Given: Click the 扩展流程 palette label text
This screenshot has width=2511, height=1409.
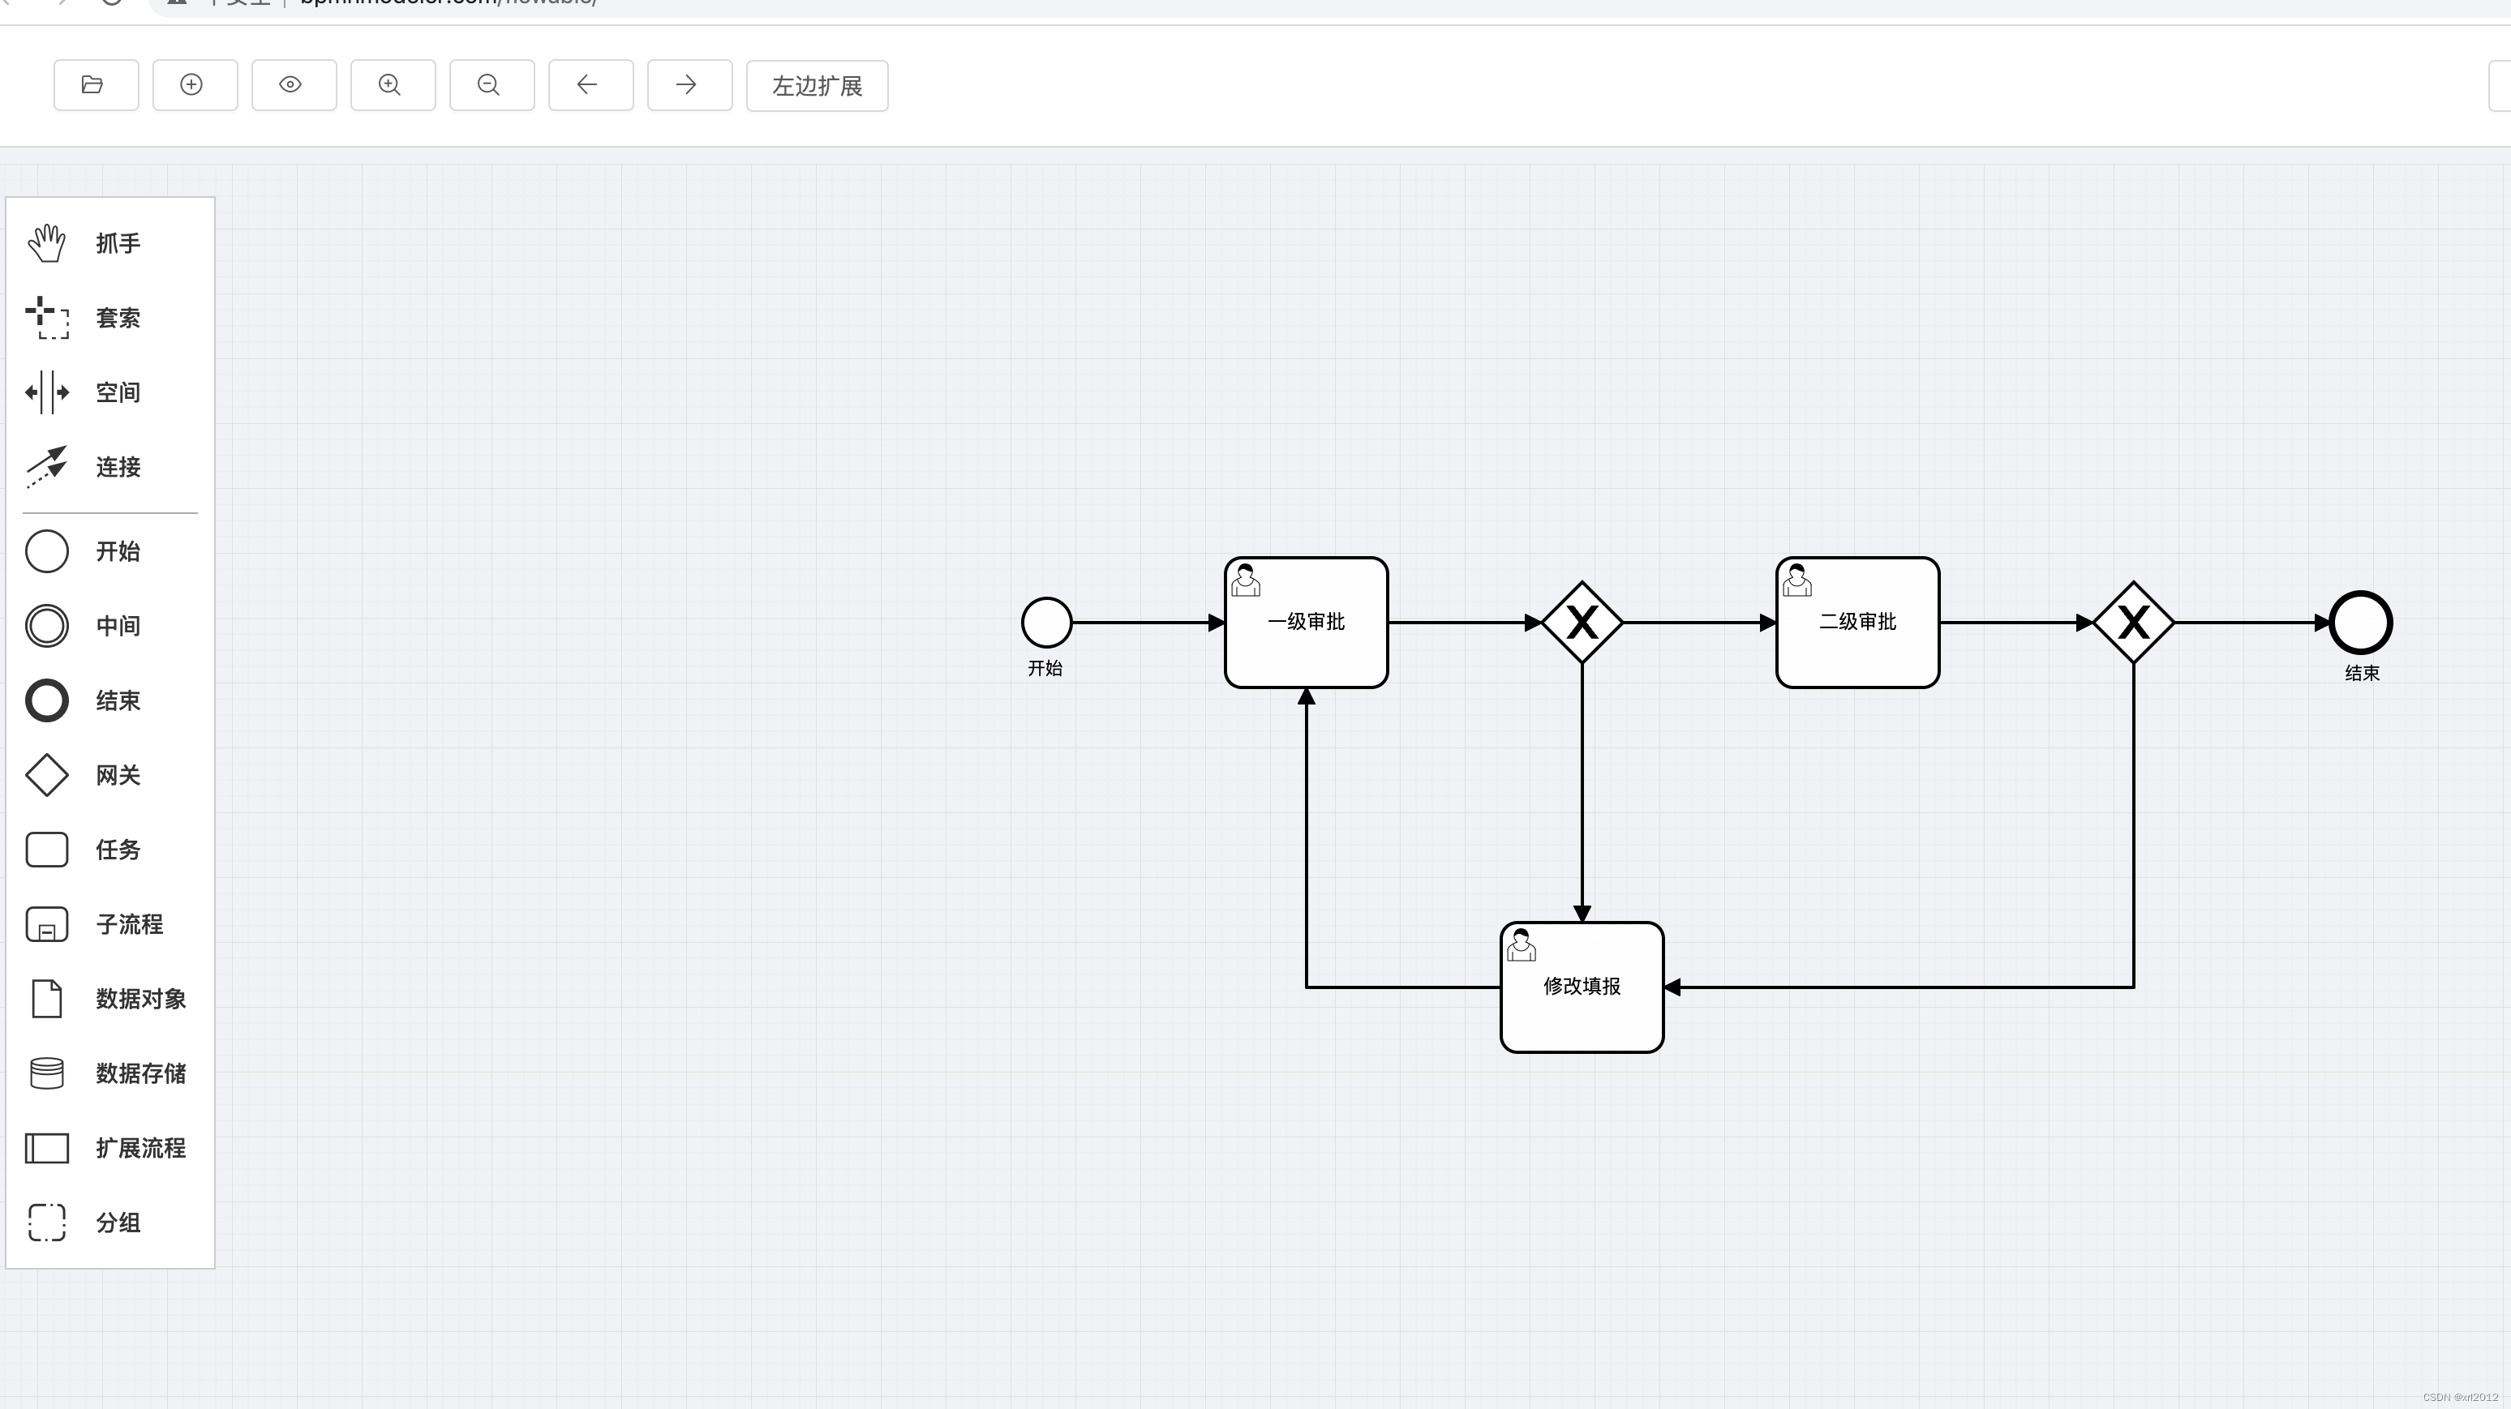Looking at the screenshot, I should (140, 1148).
